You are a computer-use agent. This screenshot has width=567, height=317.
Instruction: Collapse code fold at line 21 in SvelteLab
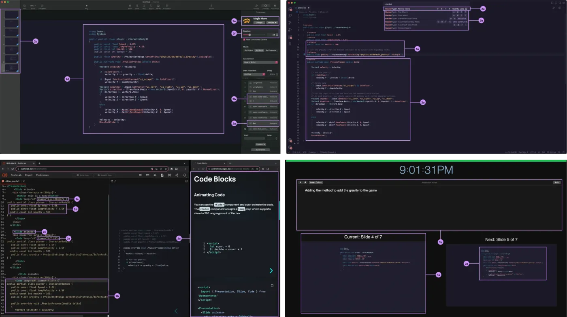coord(5,238)
